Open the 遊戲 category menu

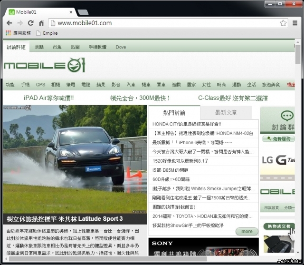click(176, 85)
